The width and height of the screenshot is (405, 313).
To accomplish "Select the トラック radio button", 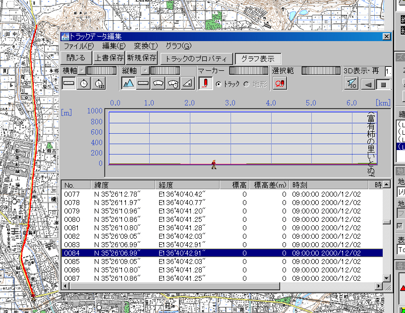I will 219,84.
